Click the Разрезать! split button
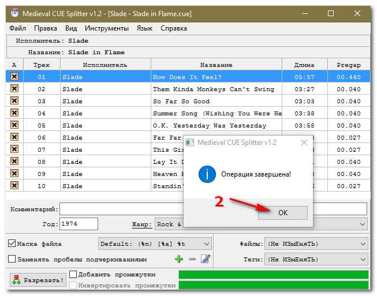Image resolution: width=377 pixels, height=296 pixels. (x=38, y=280)
